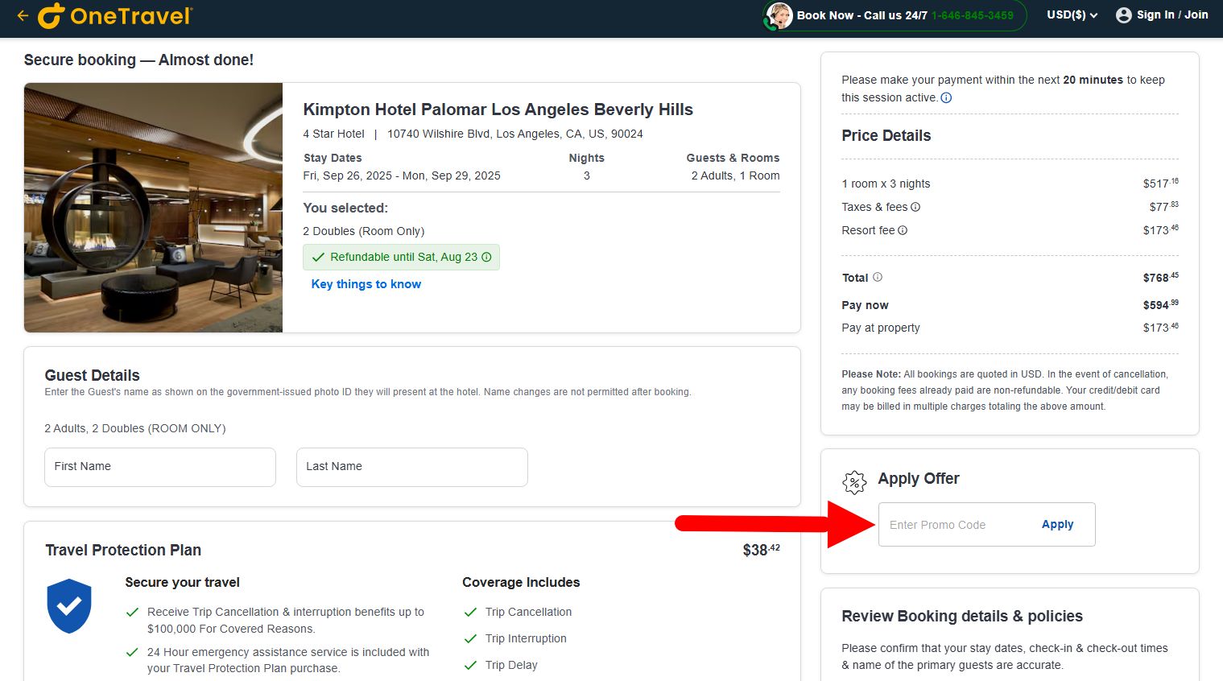
Task: Click the Enter Promo Code field
Action: [x=954, y=525]
